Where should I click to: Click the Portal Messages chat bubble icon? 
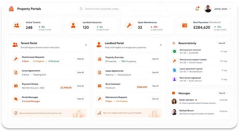pos(16,99)
